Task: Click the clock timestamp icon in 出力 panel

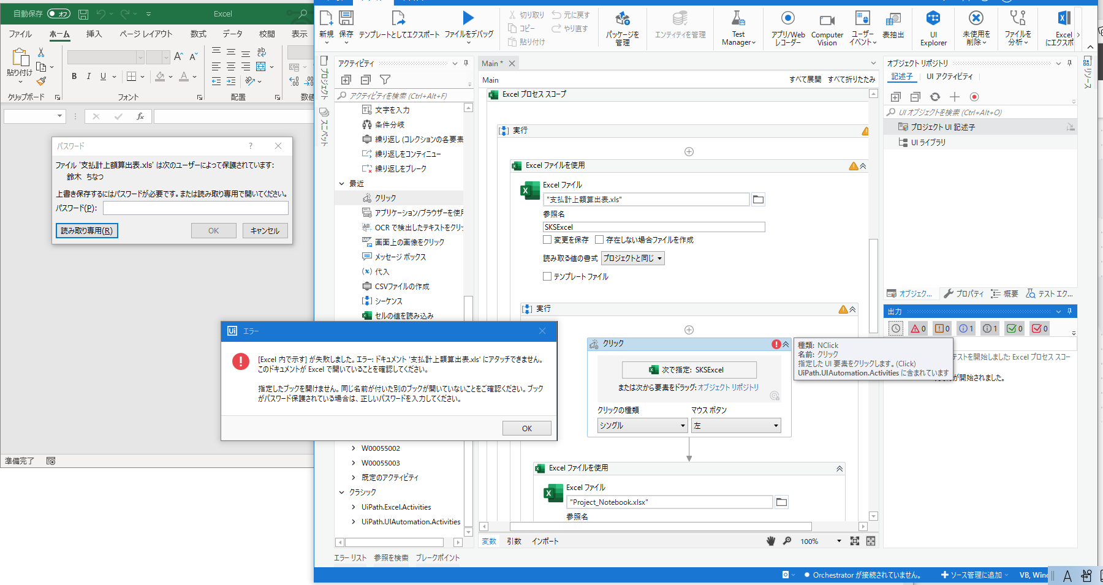Action: 896,328
